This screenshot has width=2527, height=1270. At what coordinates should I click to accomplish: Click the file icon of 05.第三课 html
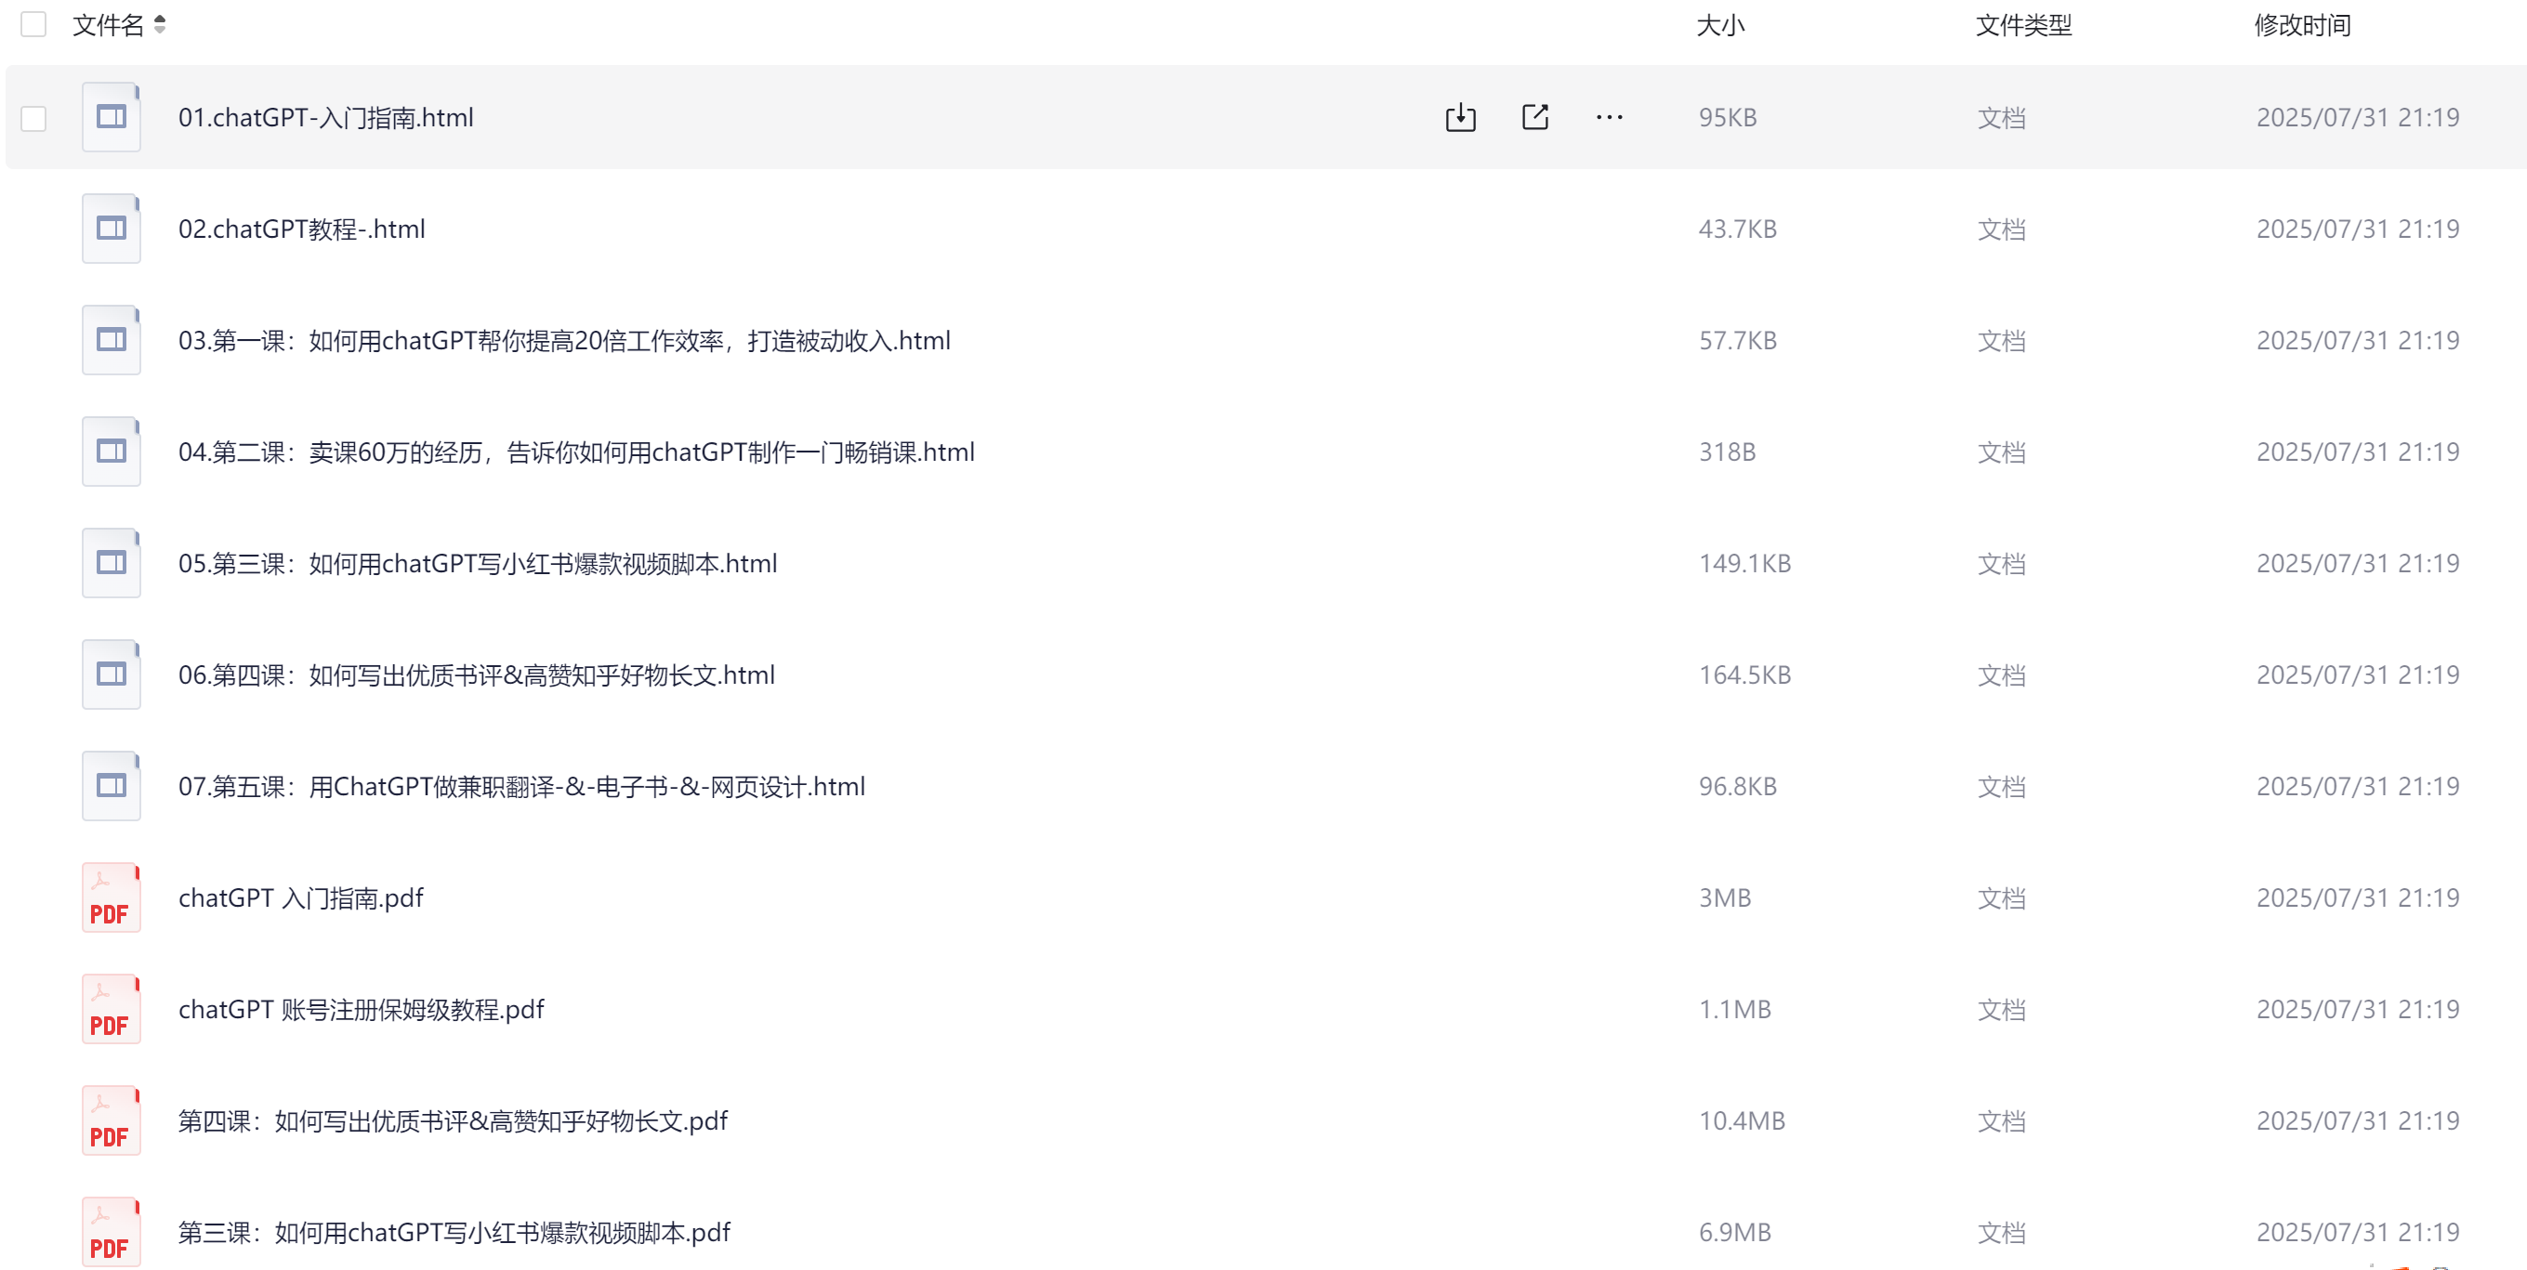(111, 563)
